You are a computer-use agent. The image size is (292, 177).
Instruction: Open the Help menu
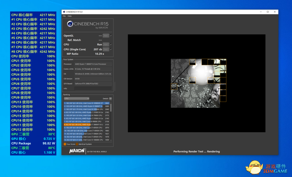70,16
